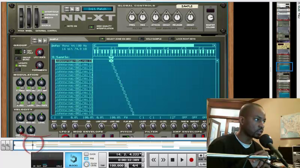Browse samples with the folder icon

pos(40,41)
